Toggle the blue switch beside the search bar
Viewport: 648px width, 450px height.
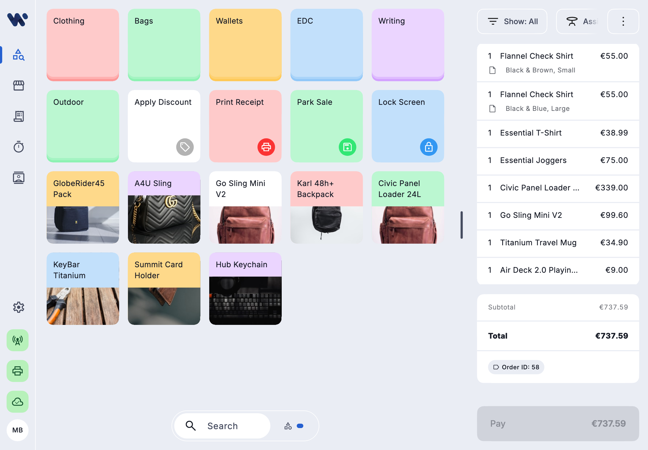(300, 426)
